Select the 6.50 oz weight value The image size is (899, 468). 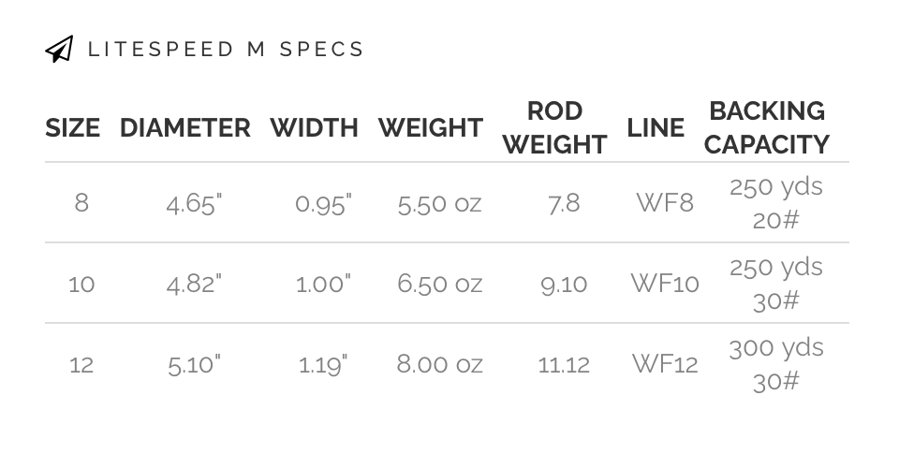(x=440, y=285)
